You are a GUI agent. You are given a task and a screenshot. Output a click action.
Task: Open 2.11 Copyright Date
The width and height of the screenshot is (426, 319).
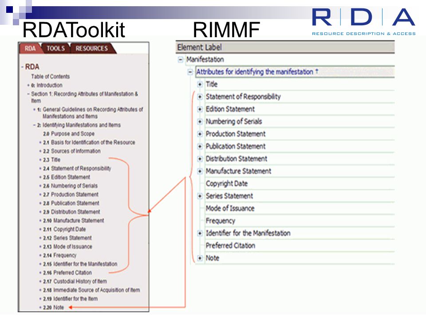(64, 229)
